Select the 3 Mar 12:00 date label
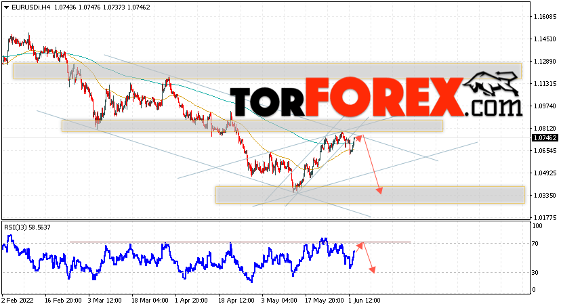 pos(105,301)
